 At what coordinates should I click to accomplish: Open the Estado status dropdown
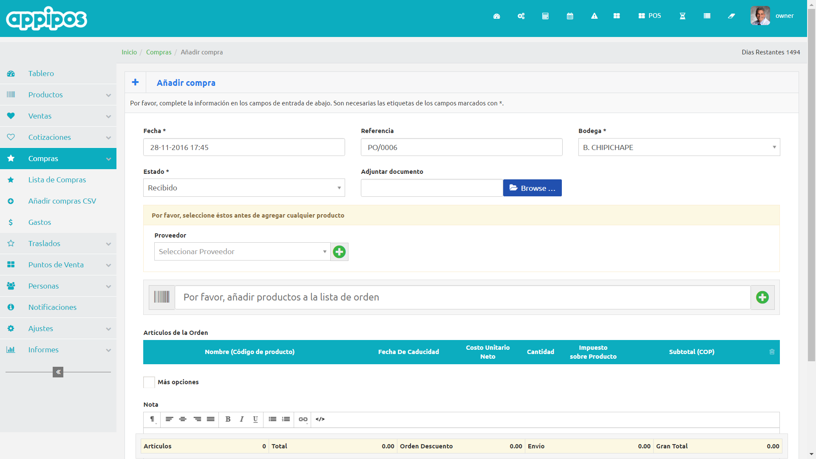point(244,188)
